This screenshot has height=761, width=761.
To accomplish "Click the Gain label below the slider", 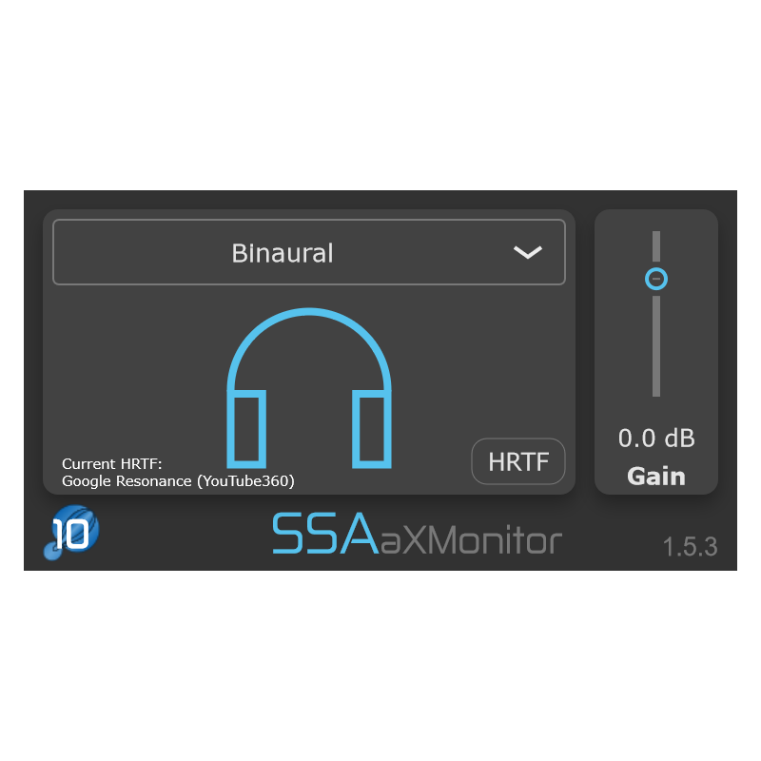I will 655,476.
